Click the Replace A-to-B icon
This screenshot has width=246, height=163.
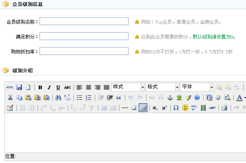pos(67,97)
